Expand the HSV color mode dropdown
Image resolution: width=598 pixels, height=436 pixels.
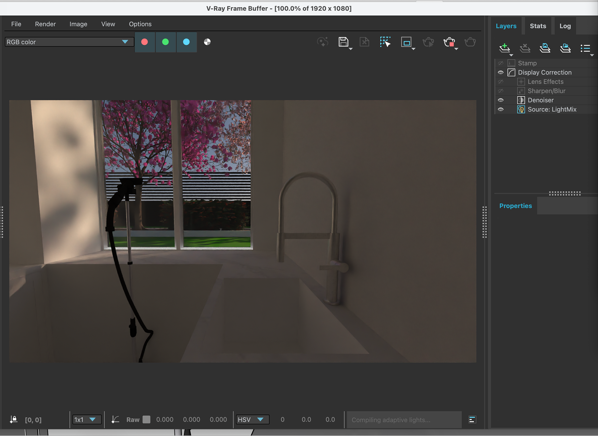click(252, 420)
